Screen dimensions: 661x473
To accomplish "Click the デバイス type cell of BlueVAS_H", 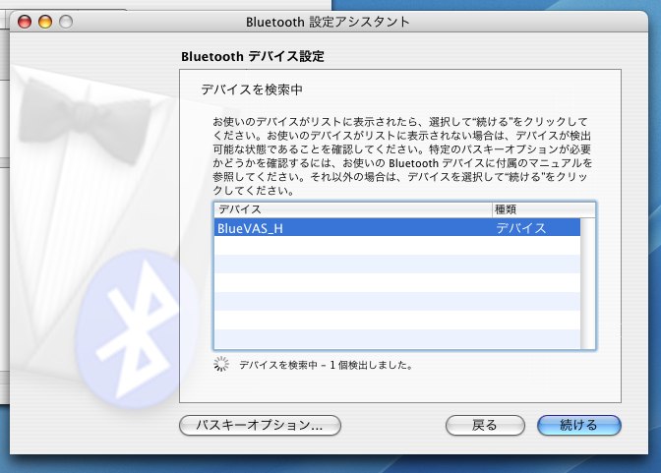I will [x=520, y=228].
